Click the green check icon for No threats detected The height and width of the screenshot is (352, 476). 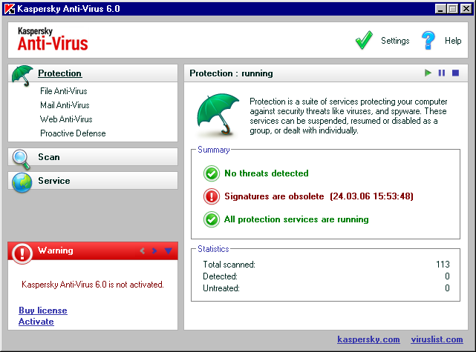click(212, 173)
